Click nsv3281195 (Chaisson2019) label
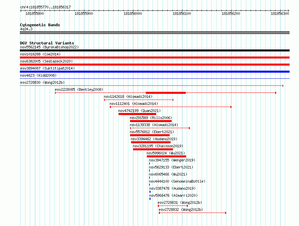This screenshot has height=226, width=299. point(158,146)
